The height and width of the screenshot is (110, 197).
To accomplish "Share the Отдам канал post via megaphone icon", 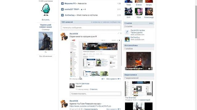I will click(103, 79).
